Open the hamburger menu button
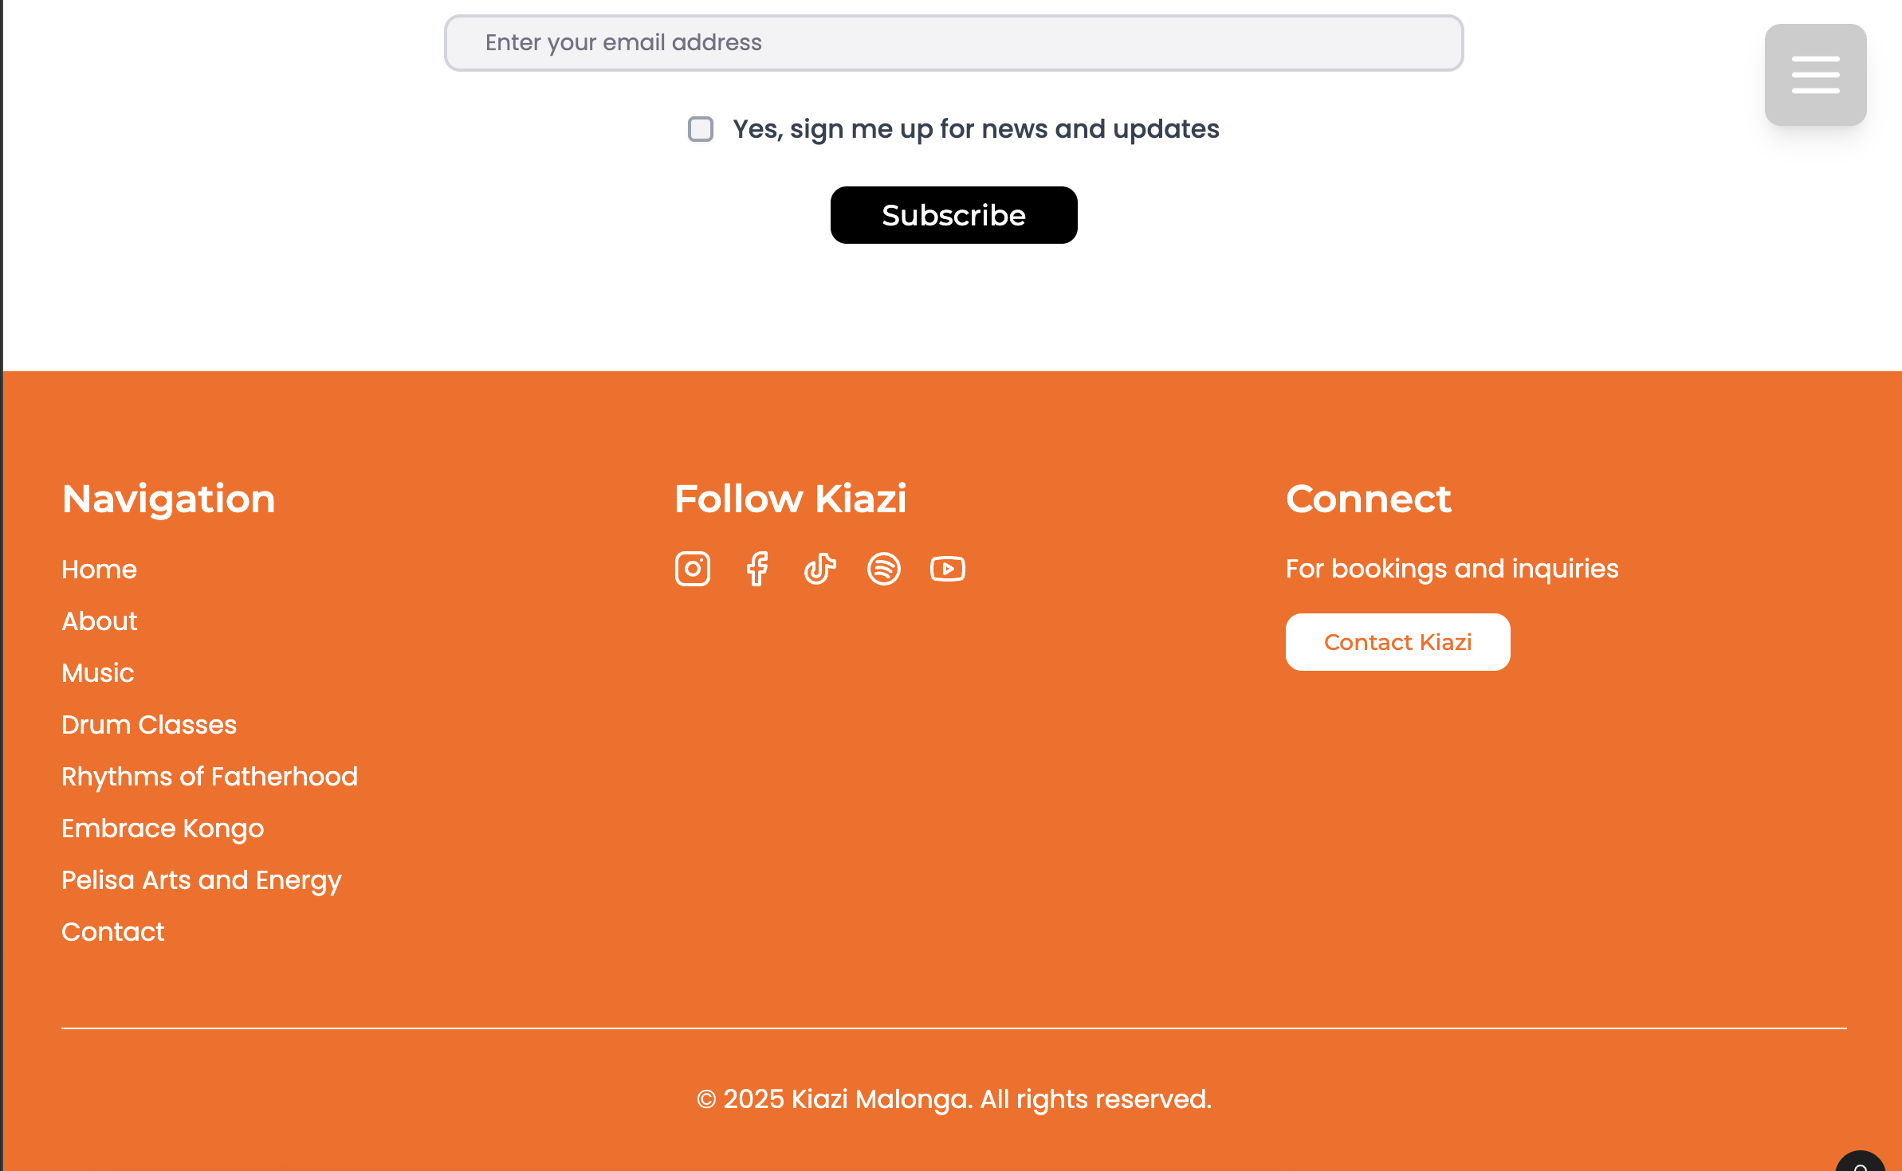Image resolution: width=1902 pixels, height=1171 pixels. pyautogui.click(x=1815, y=75)
